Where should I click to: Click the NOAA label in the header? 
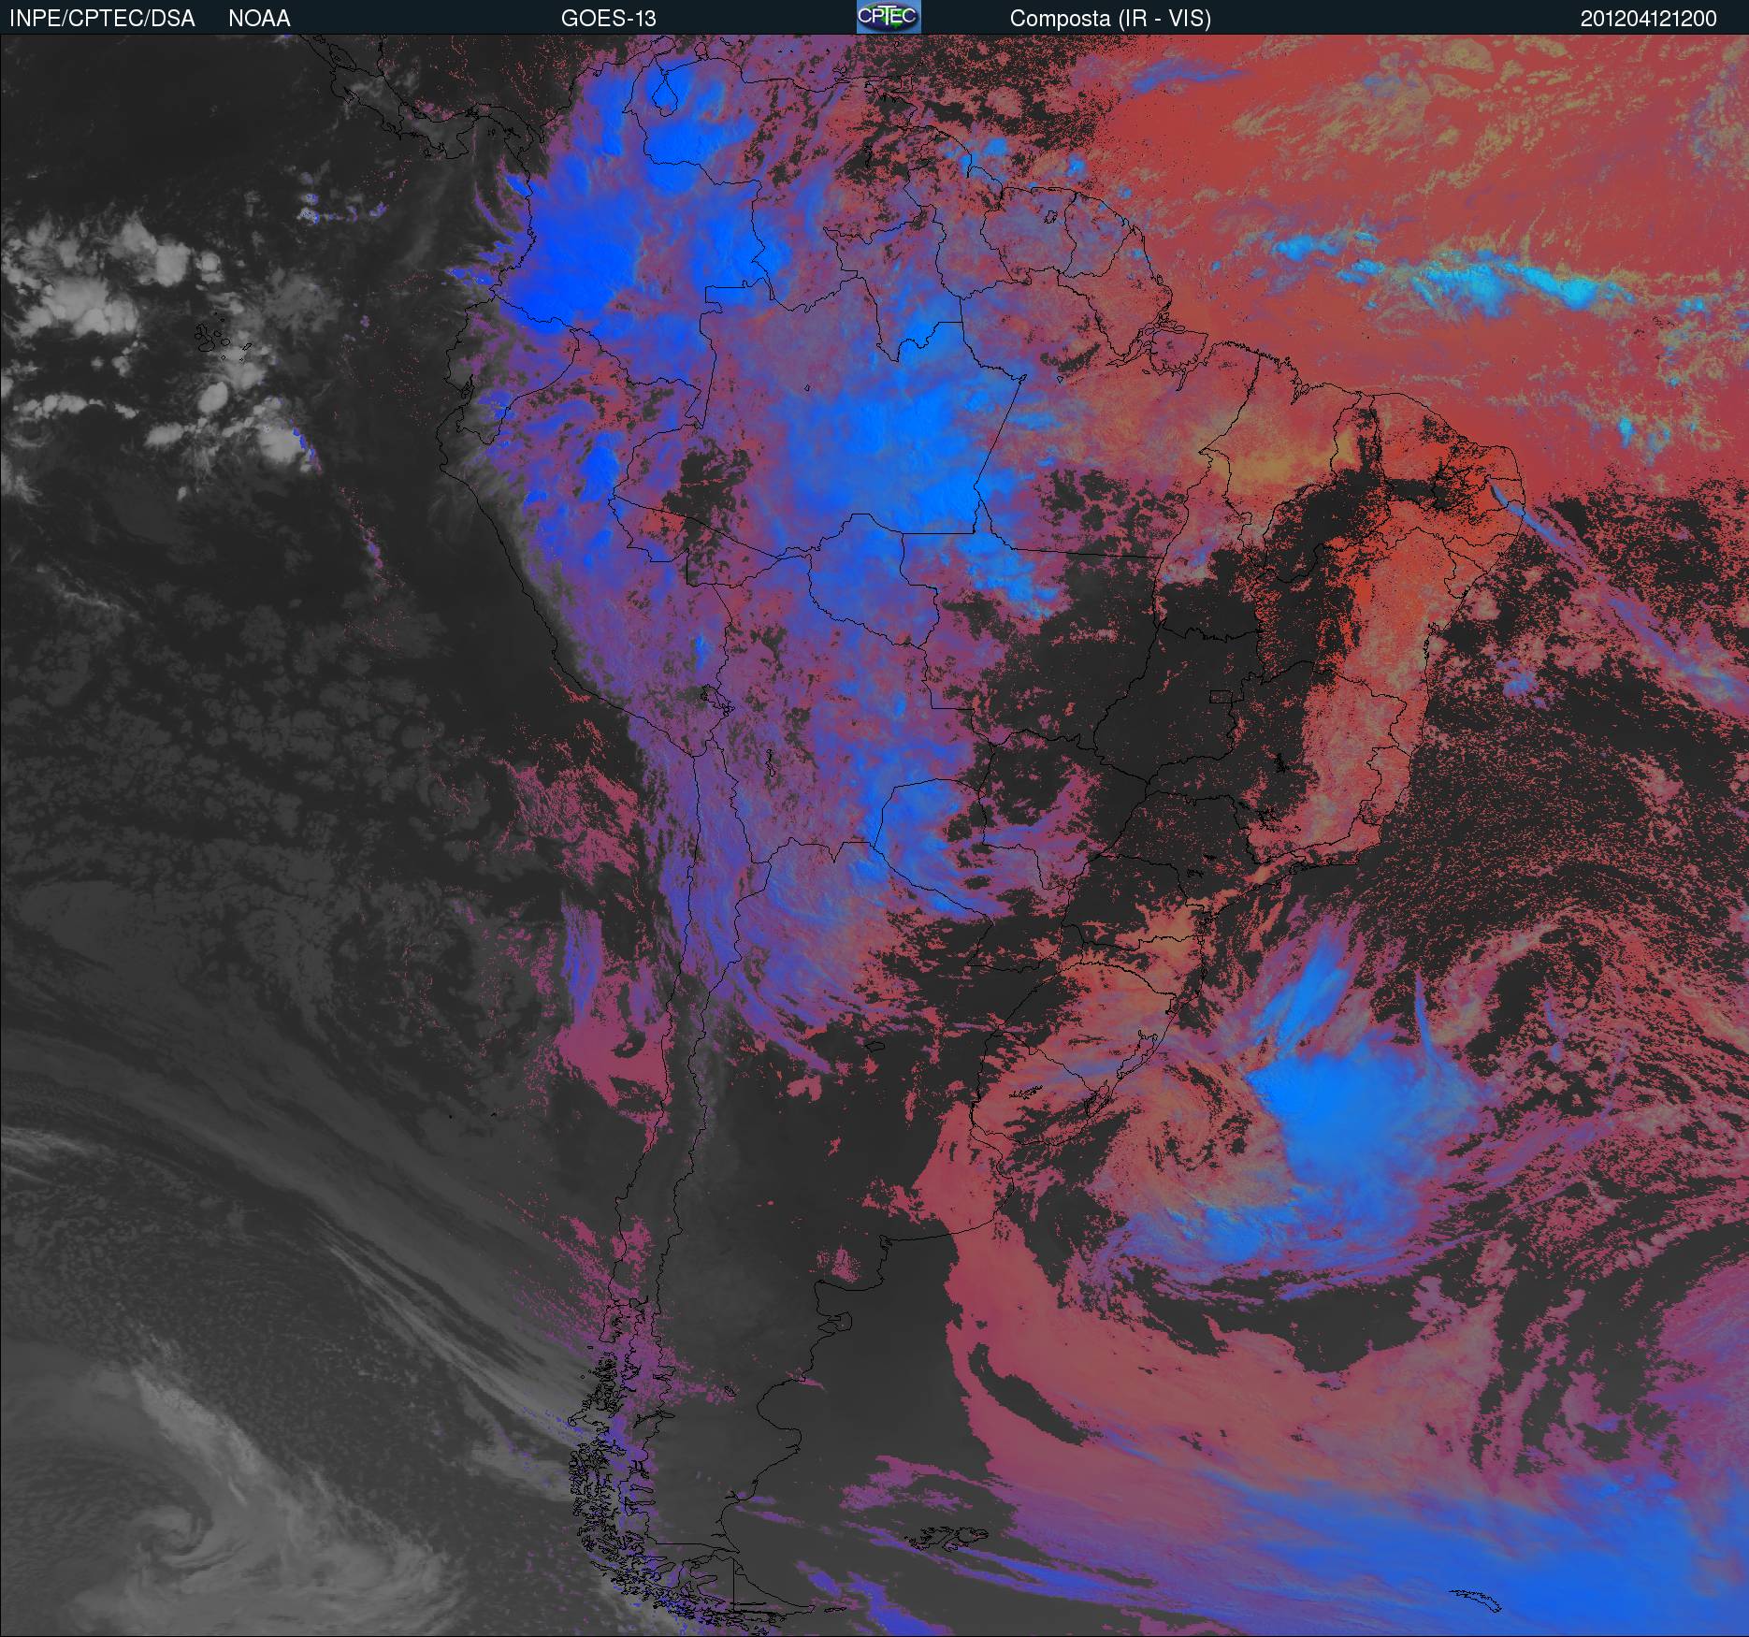click(259, 19)
